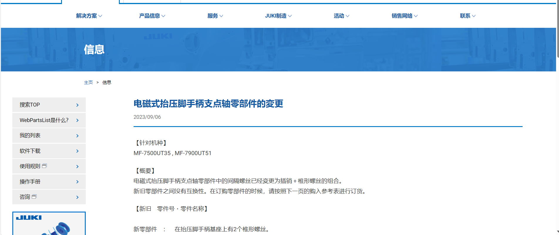Viewport: 559px width, 235px height.
Task: Click the chevron icon for 操作手册
Action: (x=78, y=182)
